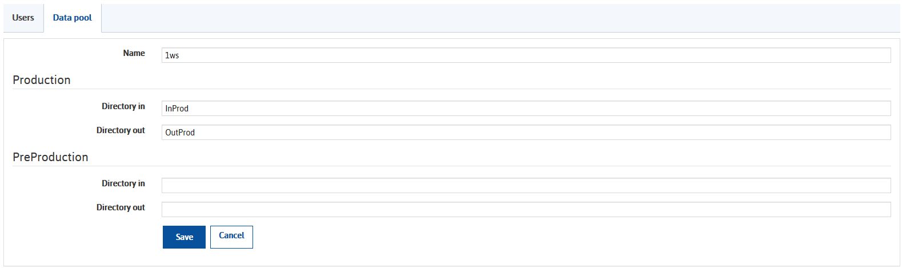The height and width of the screenshot is (268, 902).
Task: Click the PreProduction section heading
Action: (50, 157)
